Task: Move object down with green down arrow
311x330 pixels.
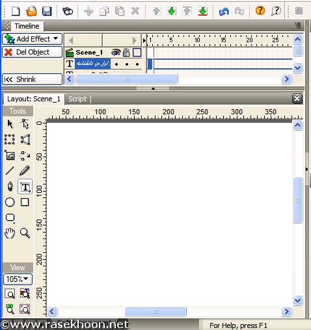Action: [x=172, y=11]
